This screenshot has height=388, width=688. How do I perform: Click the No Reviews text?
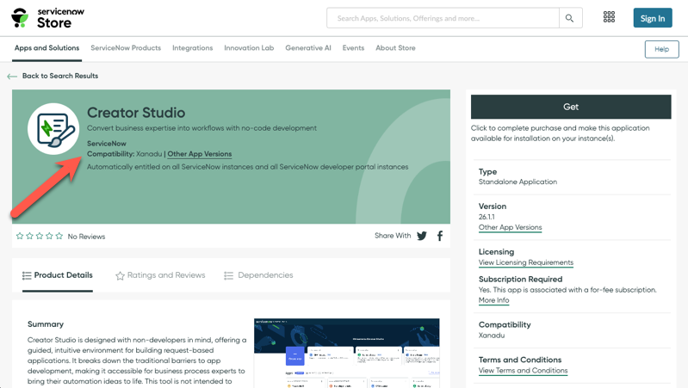click(x=86, y=237)
